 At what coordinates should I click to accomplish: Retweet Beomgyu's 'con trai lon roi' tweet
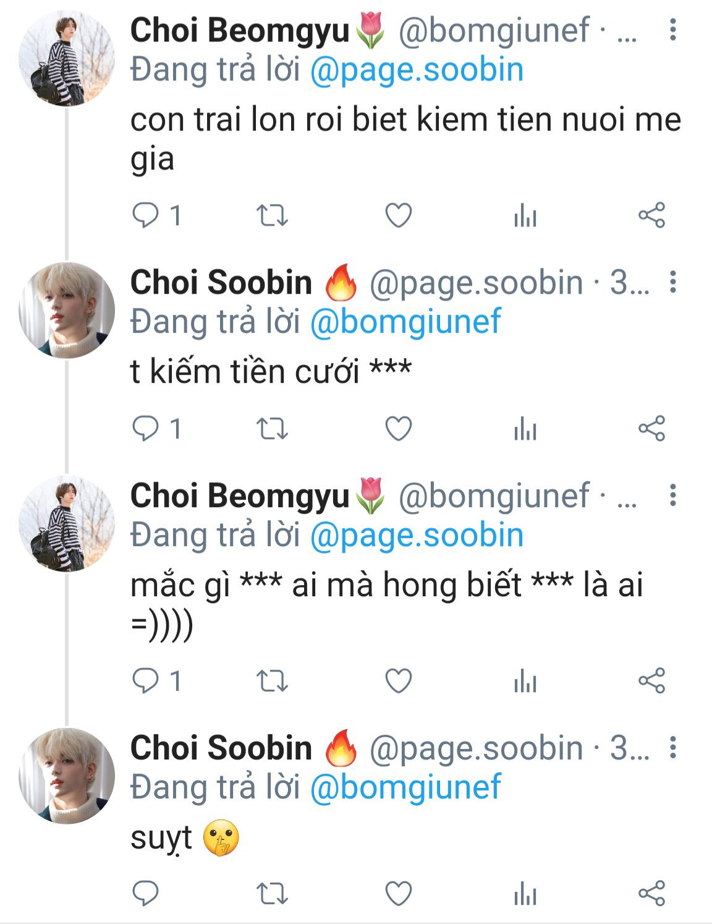[x=272, y=215]
